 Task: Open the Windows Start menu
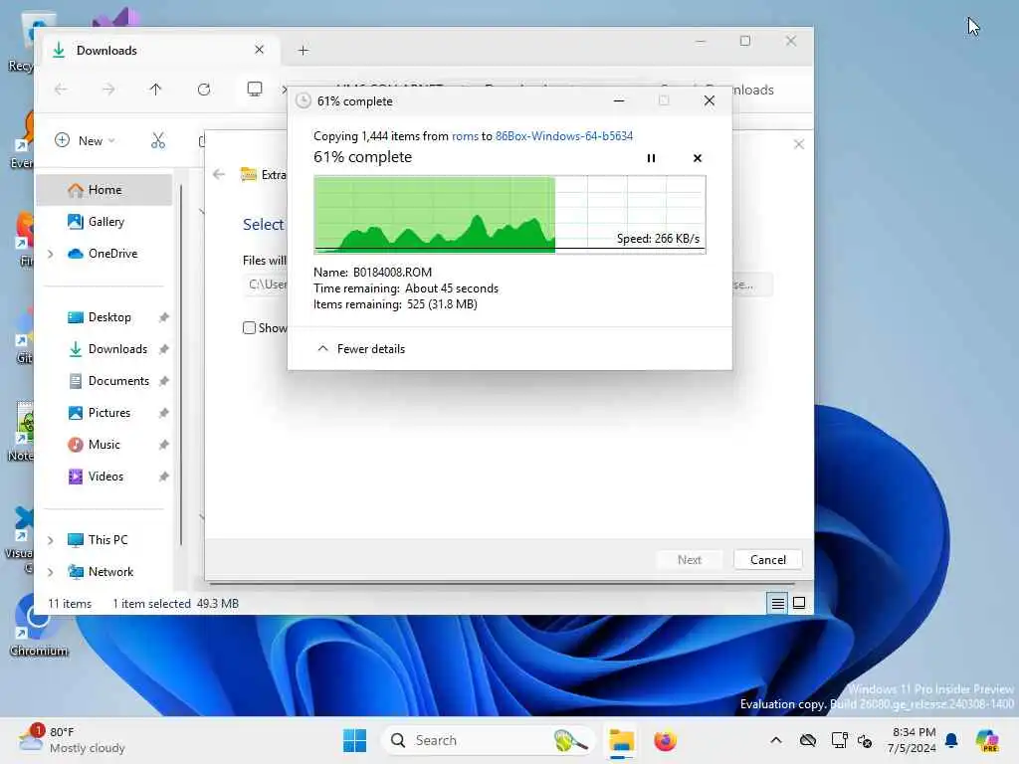(355, 740)
